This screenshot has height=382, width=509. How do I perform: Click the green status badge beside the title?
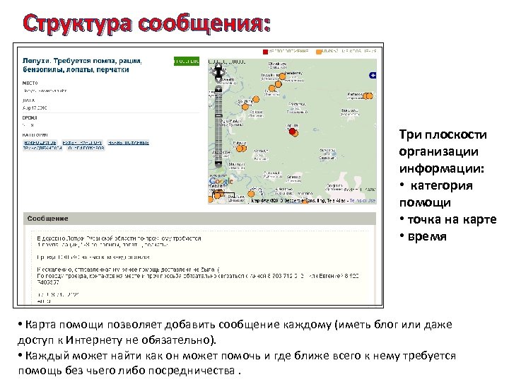(x=187, y=62)
